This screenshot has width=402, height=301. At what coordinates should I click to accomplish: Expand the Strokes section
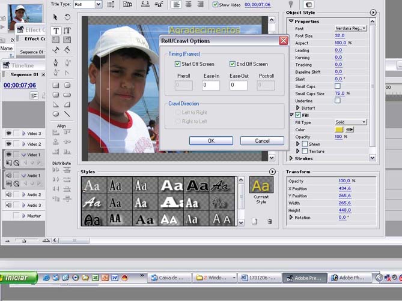pos(292,158)
